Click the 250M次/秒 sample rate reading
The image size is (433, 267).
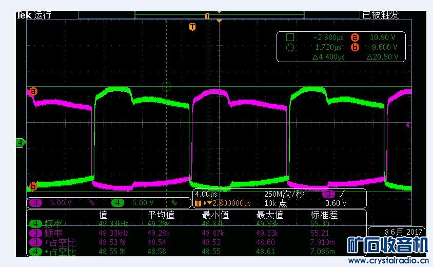click(x=284, y=194)
